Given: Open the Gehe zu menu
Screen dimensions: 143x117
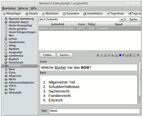Looking at the screenshot, I should point(23,8).
